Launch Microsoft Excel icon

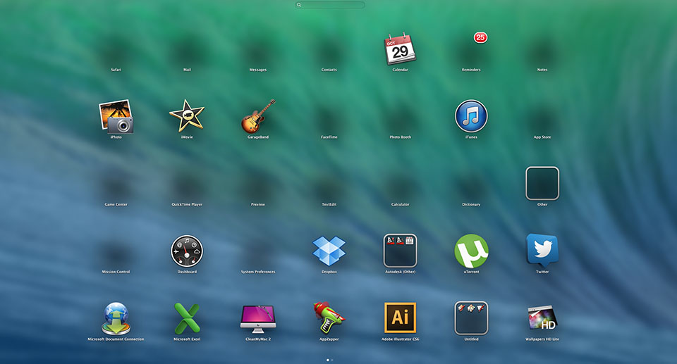[186, 318]
